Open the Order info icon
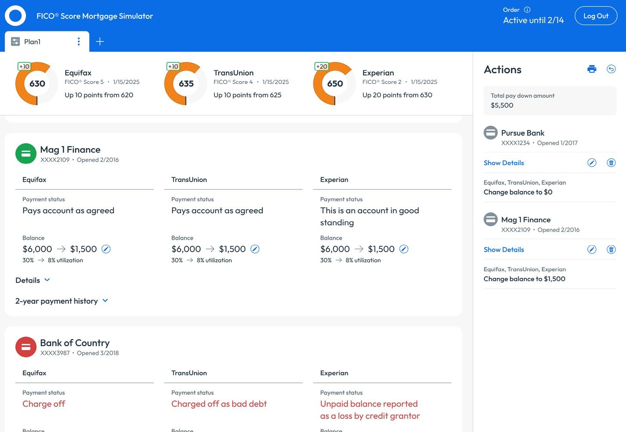This screenshot has width=626, height=432. coord(527,10)
